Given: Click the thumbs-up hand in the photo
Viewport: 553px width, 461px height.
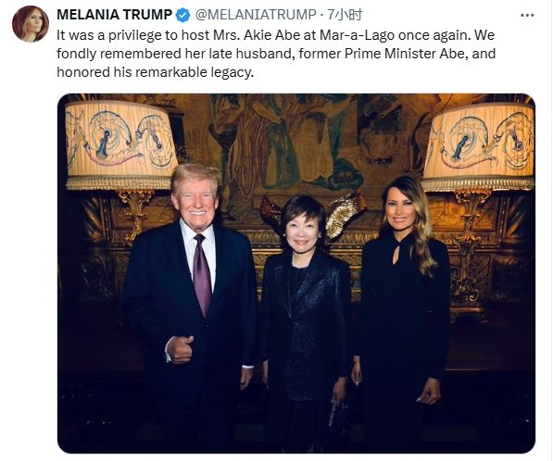Looking at the screenshot, I should tap(181, 349).
